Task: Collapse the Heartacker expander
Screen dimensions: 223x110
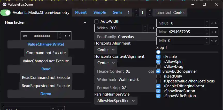Action: [85, 23]
